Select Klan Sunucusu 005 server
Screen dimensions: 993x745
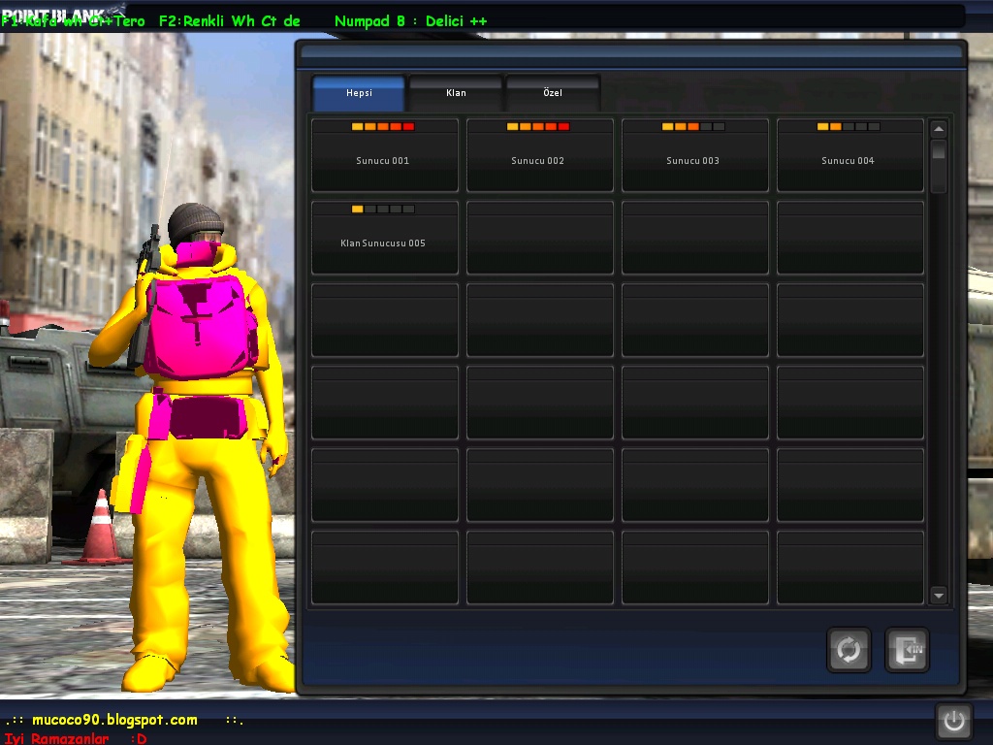[385, 238]
